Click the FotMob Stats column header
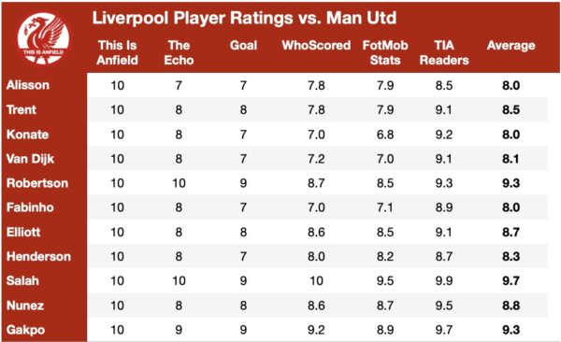The width and height of the screenshot is (561, 342). [385, 52]
